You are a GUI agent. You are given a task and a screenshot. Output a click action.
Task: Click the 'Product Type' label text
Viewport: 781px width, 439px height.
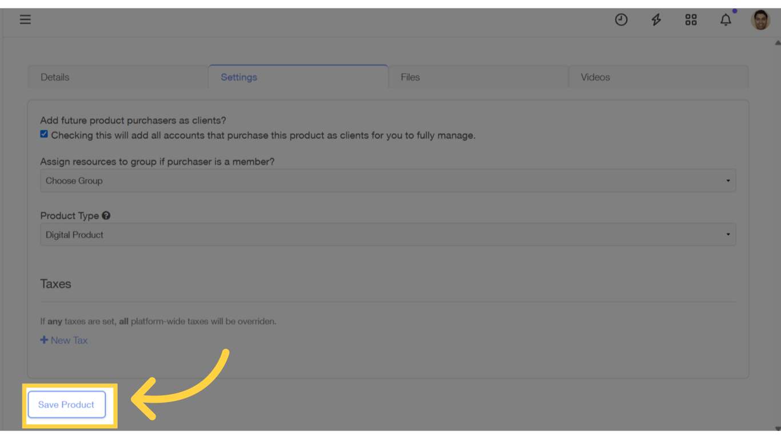69,215
